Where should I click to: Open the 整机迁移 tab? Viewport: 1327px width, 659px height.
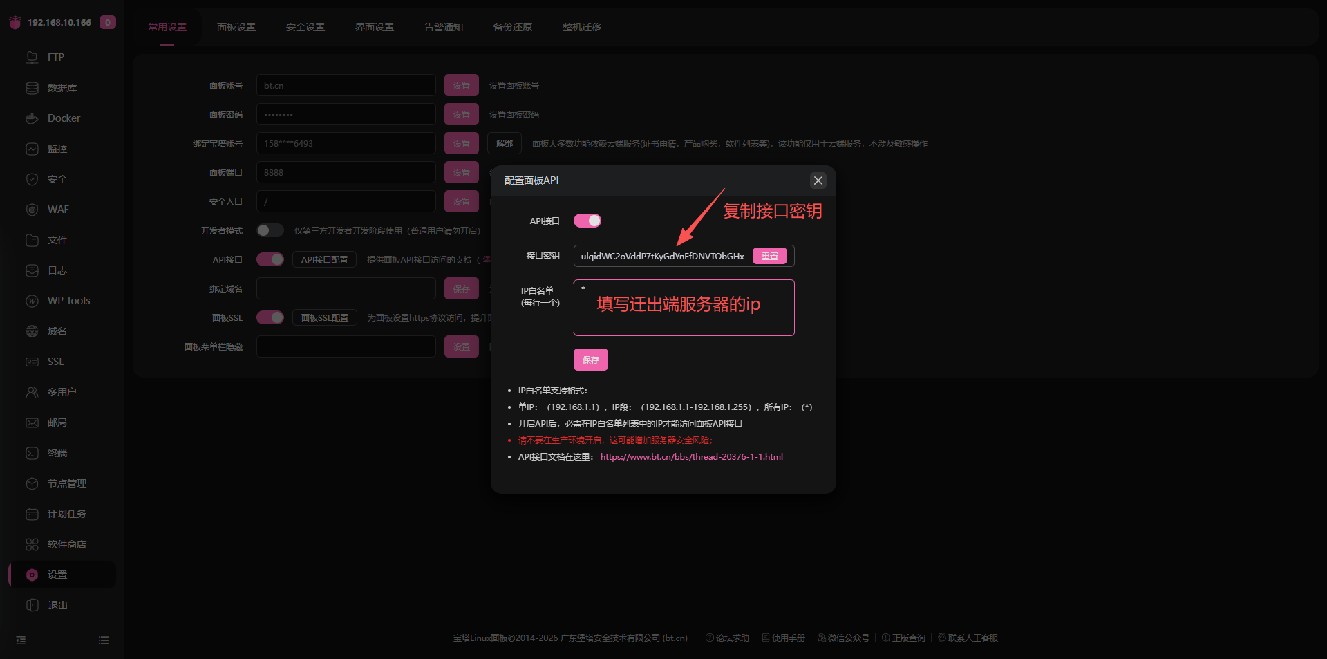581,27
